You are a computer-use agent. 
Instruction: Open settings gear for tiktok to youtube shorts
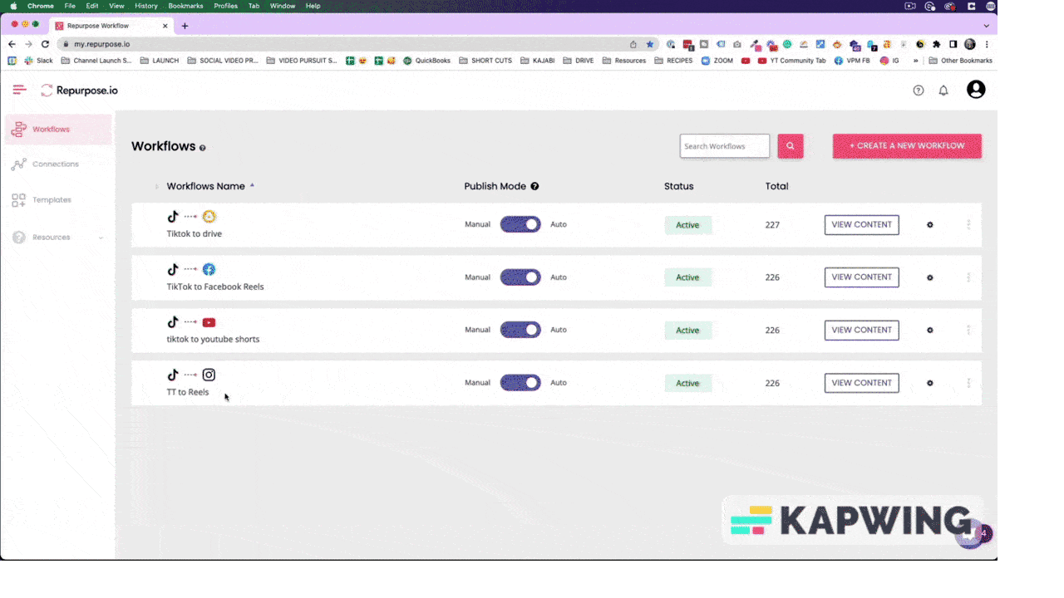tap(930, 331)
